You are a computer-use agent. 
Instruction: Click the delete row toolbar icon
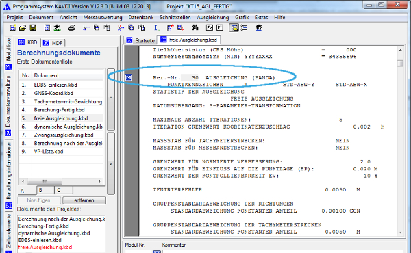click(x=181, y=28)
